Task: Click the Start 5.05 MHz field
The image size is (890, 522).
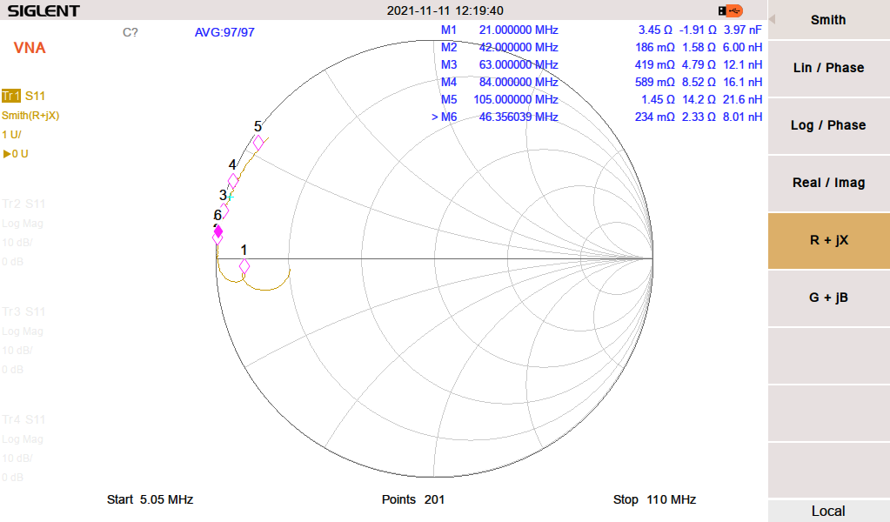Action: pos(150,499)
